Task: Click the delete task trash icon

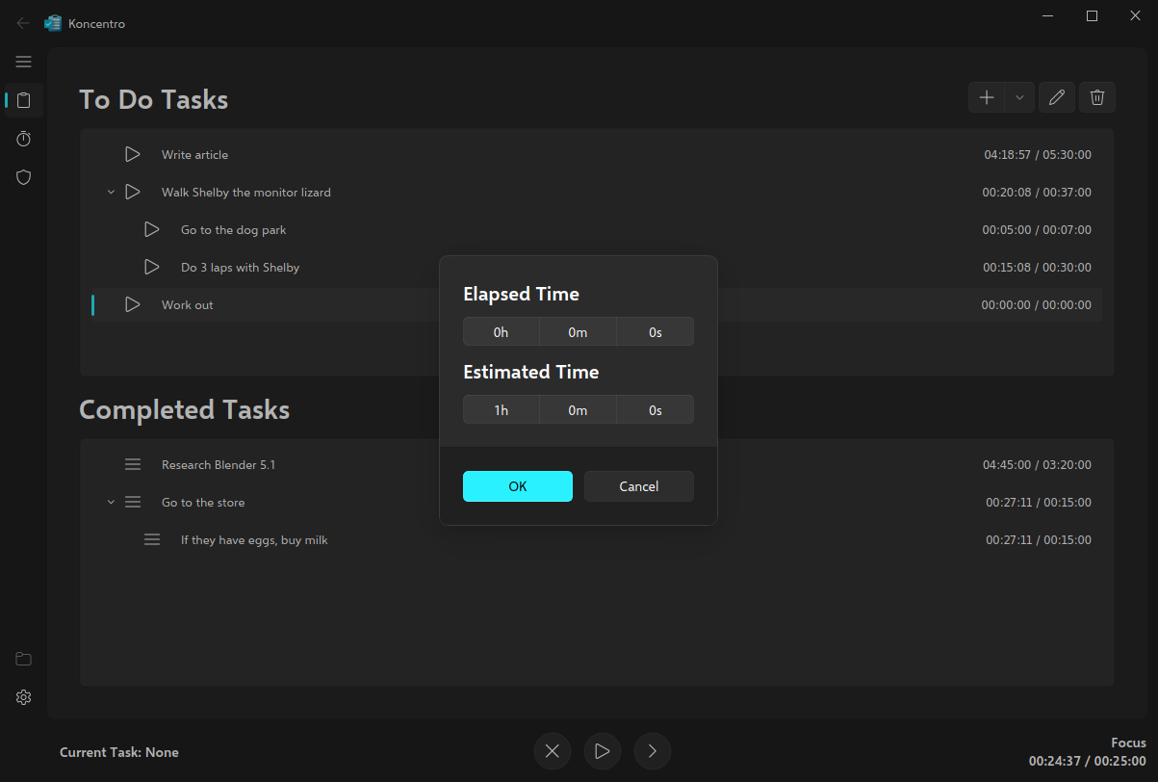Action: (x=1097, y=97)
